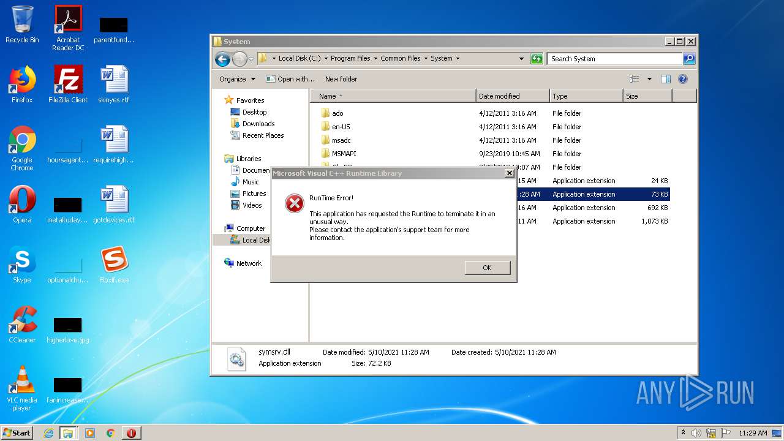Click the Start button

(17, 433)
